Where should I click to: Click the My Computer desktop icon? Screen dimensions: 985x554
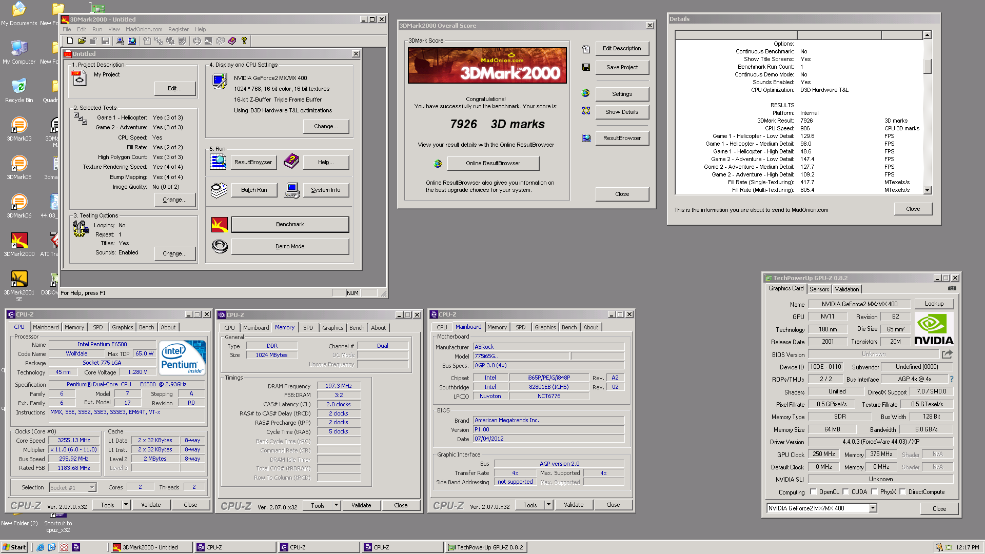pos(19,52)
